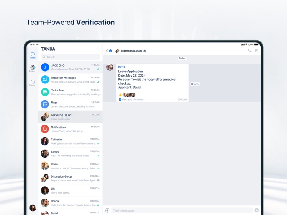Click the 'Jimmy Chong joined the group' preview
Viewport: 287px width, 215px height.
click(67, 131)
